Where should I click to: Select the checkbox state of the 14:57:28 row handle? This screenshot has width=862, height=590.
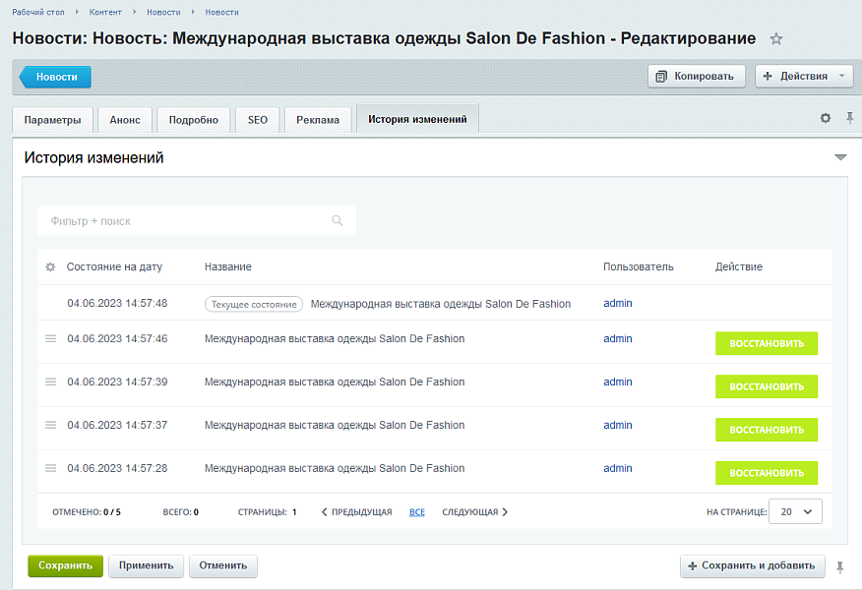coord(50,468)
